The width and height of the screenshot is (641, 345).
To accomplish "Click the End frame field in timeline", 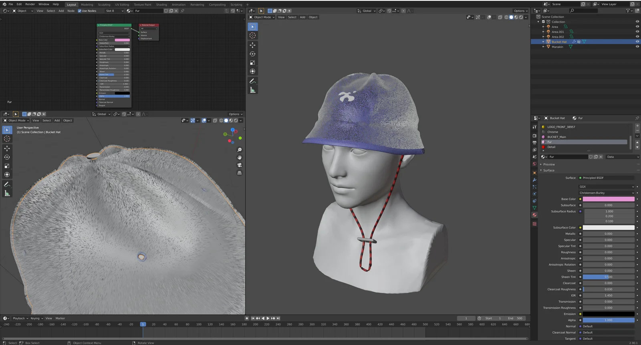I will tap(516, 319).
